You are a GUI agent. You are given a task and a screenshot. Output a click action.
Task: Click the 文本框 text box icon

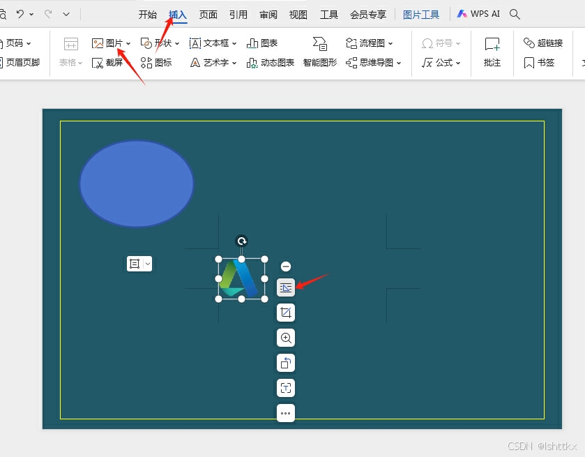pos(195,43)
